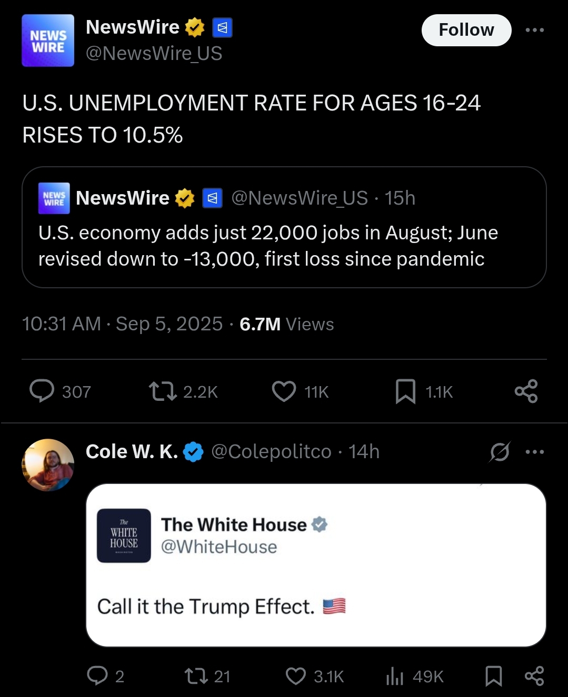View analytics showing 49K views on reply
Viewport: 568px width, 697px height.
[x=415, y=676]
